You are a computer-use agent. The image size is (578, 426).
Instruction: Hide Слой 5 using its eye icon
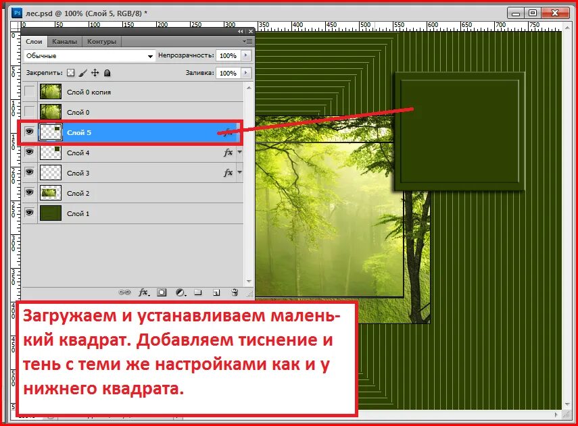click(x=30, y=132)
